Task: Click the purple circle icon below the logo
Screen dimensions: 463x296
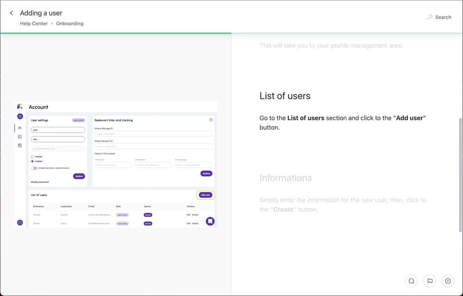Action: click(20, 117)
